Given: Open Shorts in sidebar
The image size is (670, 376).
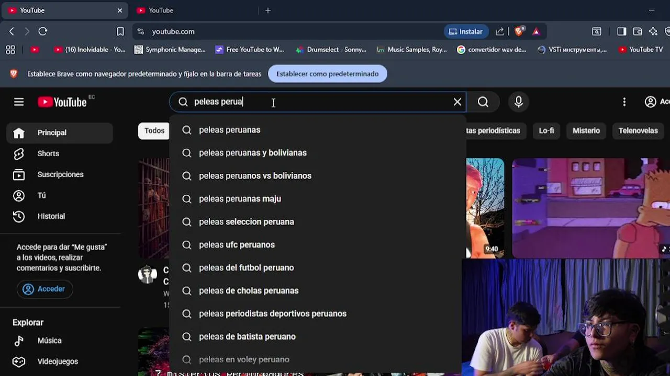Looking at the screenshot, I should click(60, 154).
